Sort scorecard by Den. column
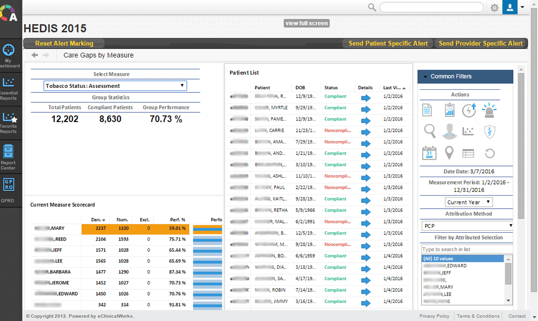The image size is (538, 321). click(x=98, y=220)
